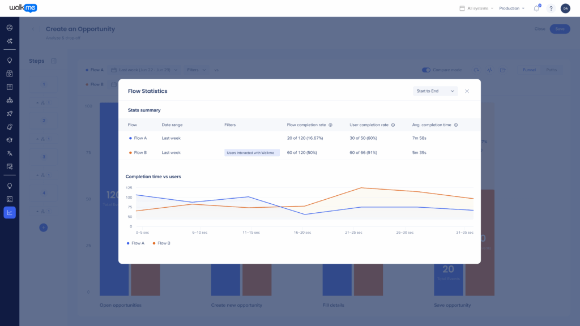Click the export share icon in toolbar
580x326 pixels.
503,70
